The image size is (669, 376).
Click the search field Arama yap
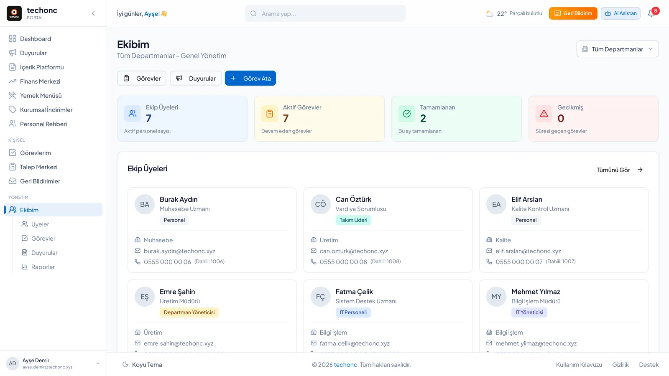click(x=325, y=13)
